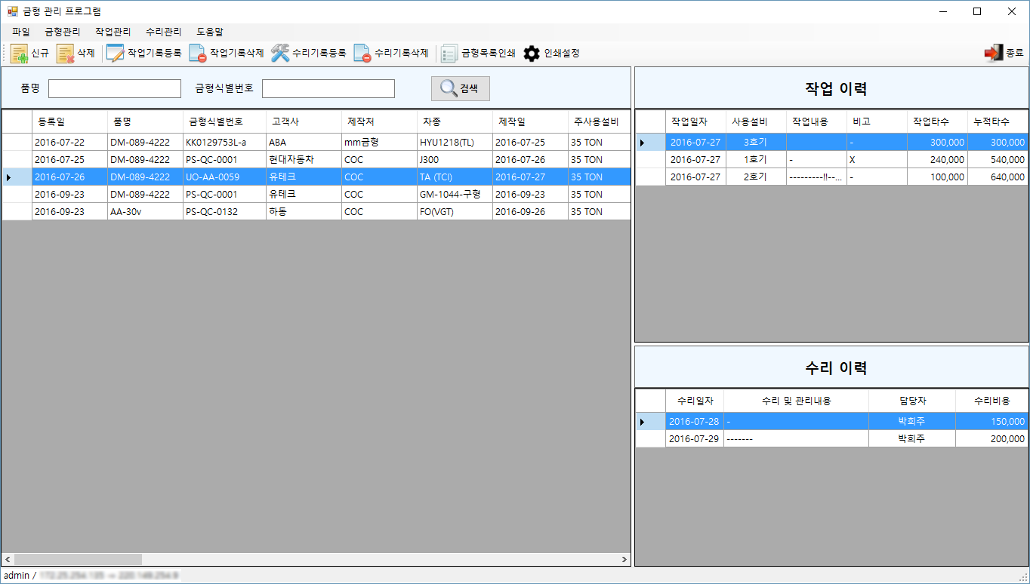Screen dimensions: 1030x584
Task: Sort mold list by 품명 column header
Action: [x=145, y=121]
